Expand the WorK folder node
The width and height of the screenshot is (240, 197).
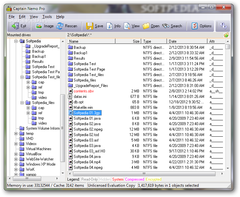[x=16, y=169]
